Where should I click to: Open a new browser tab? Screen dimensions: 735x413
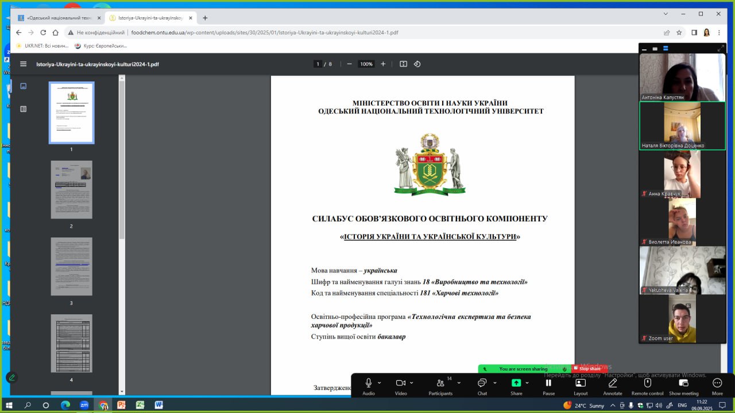(205, 18)
